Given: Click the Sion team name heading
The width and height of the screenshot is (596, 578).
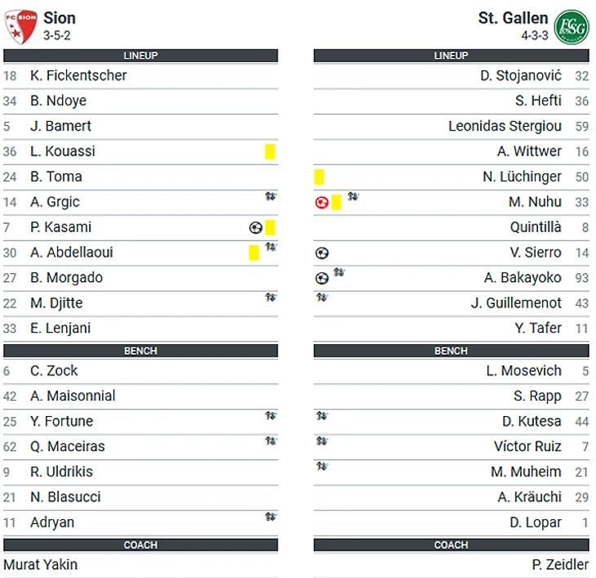Looking at the screenshot, I should coord(60,18).
